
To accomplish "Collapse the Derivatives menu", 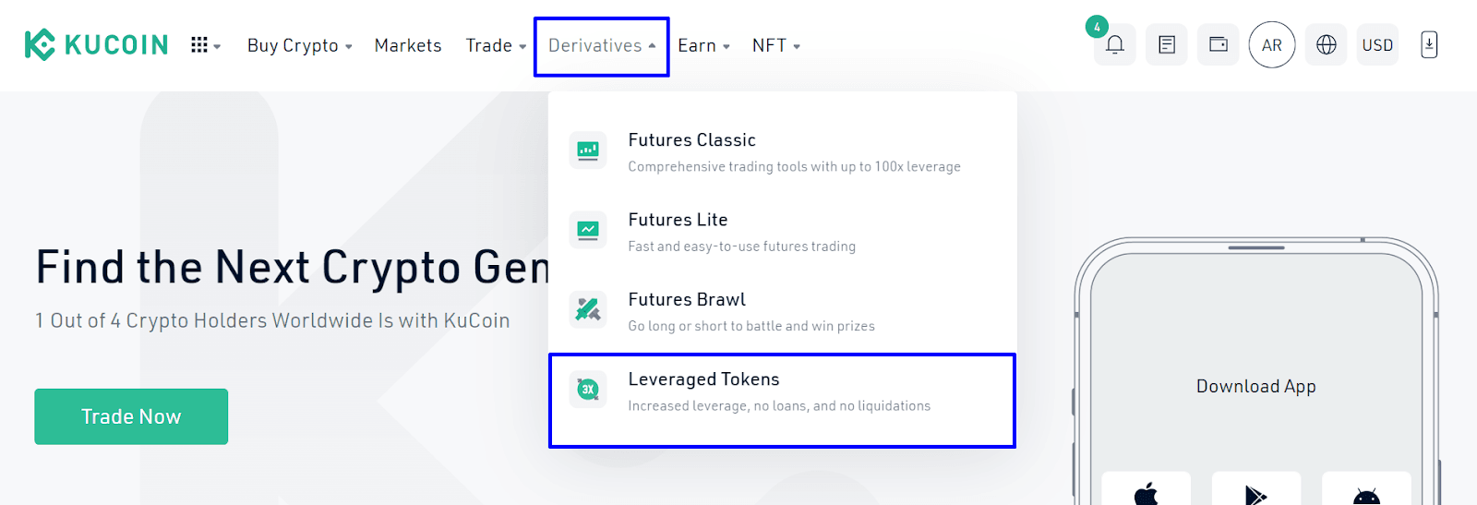I will [x=602, y=46].
